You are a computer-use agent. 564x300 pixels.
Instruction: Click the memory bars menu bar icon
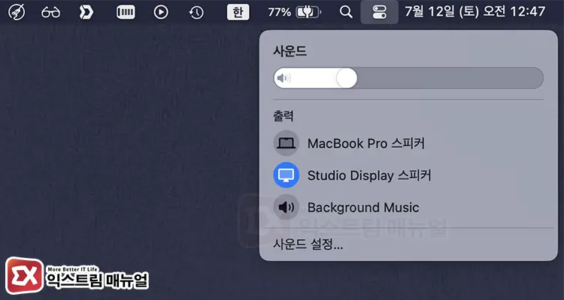[126, 13]
